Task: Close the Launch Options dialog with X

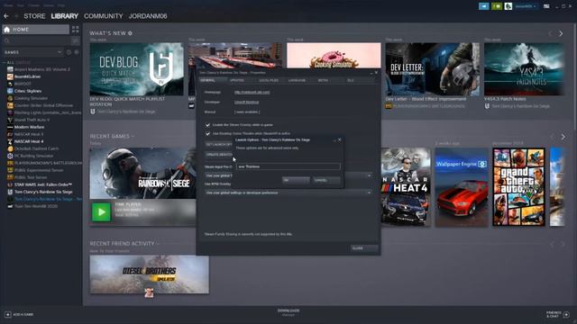Action: [340, 140]
